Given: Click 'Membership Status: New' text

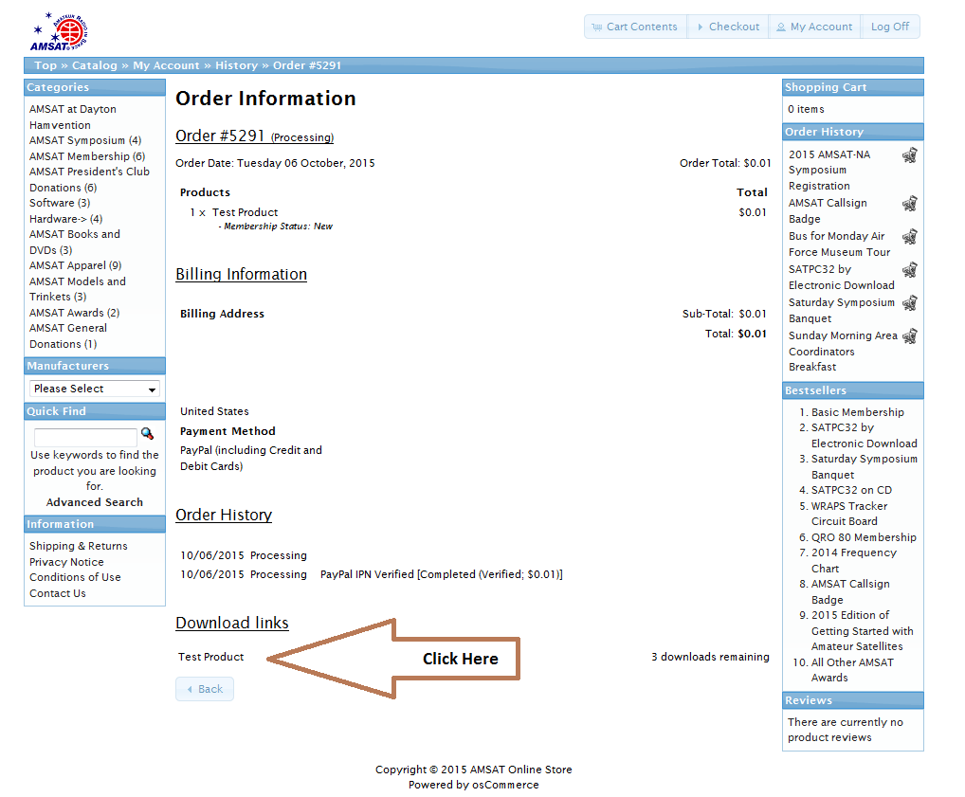Looking at the screenshot, I should pos(275,226).
